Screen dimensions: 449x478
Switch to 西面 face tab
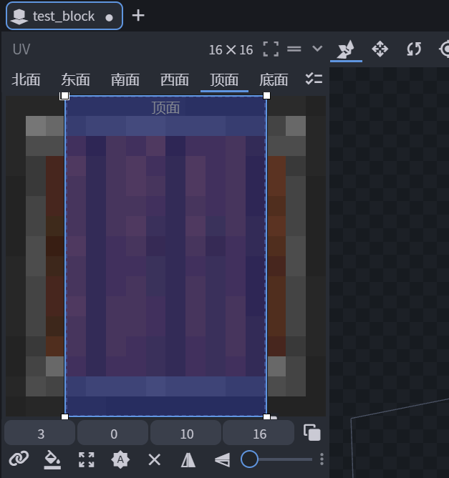175,80
